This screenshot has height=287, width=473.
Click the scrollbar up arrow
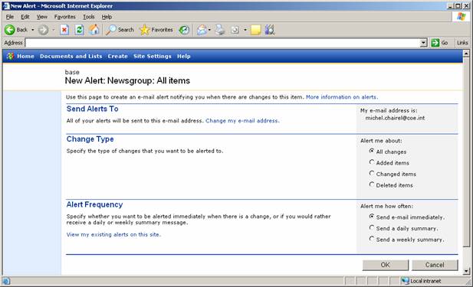click(x=466, y=54)
